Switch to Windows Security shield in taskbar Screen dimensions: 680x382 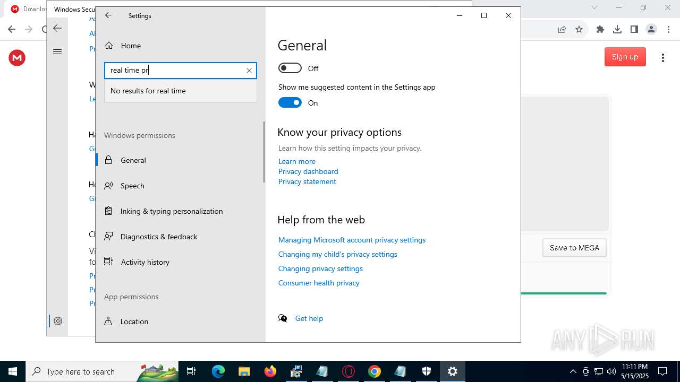pyautogui.click(x=427, y=371)
